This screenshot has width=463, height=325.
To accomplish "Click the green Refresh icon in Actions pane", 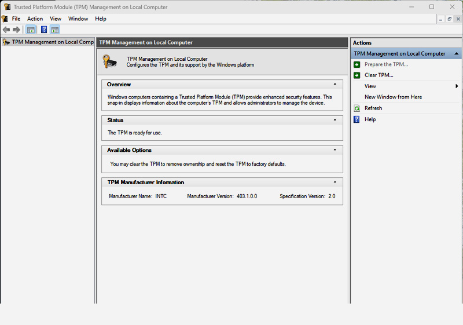I will 357,108.
